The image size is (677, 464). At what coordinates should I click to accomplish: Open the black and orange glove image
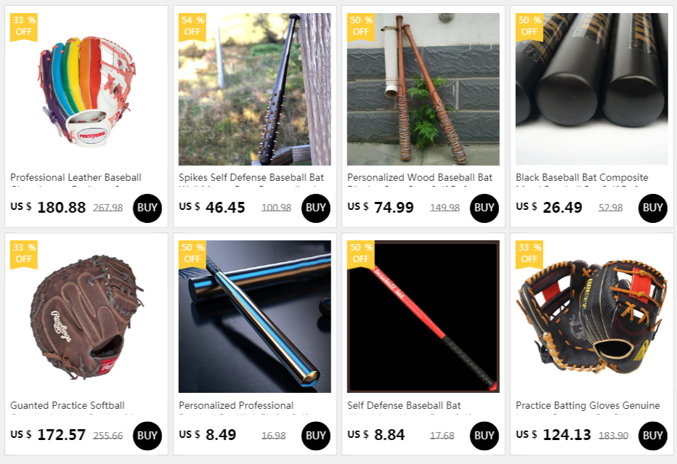(591, 317)
